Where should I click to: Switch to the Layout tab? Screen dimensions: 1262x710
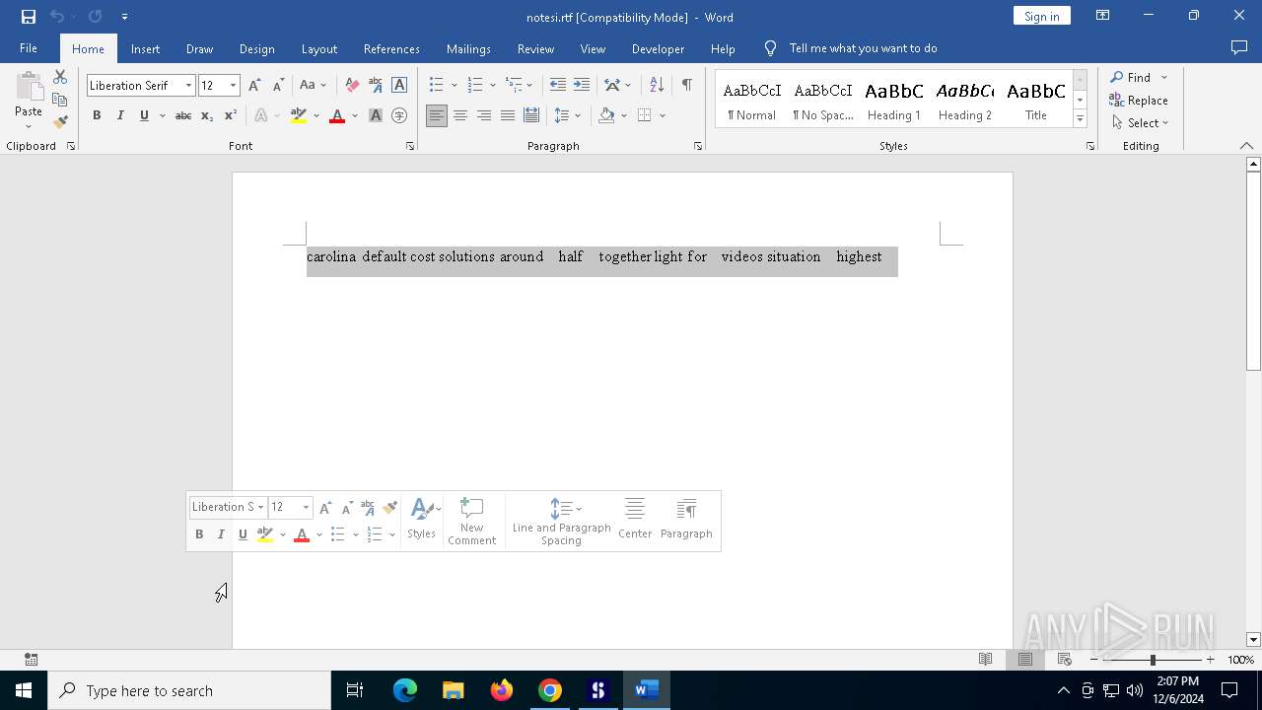coord(318,48)
